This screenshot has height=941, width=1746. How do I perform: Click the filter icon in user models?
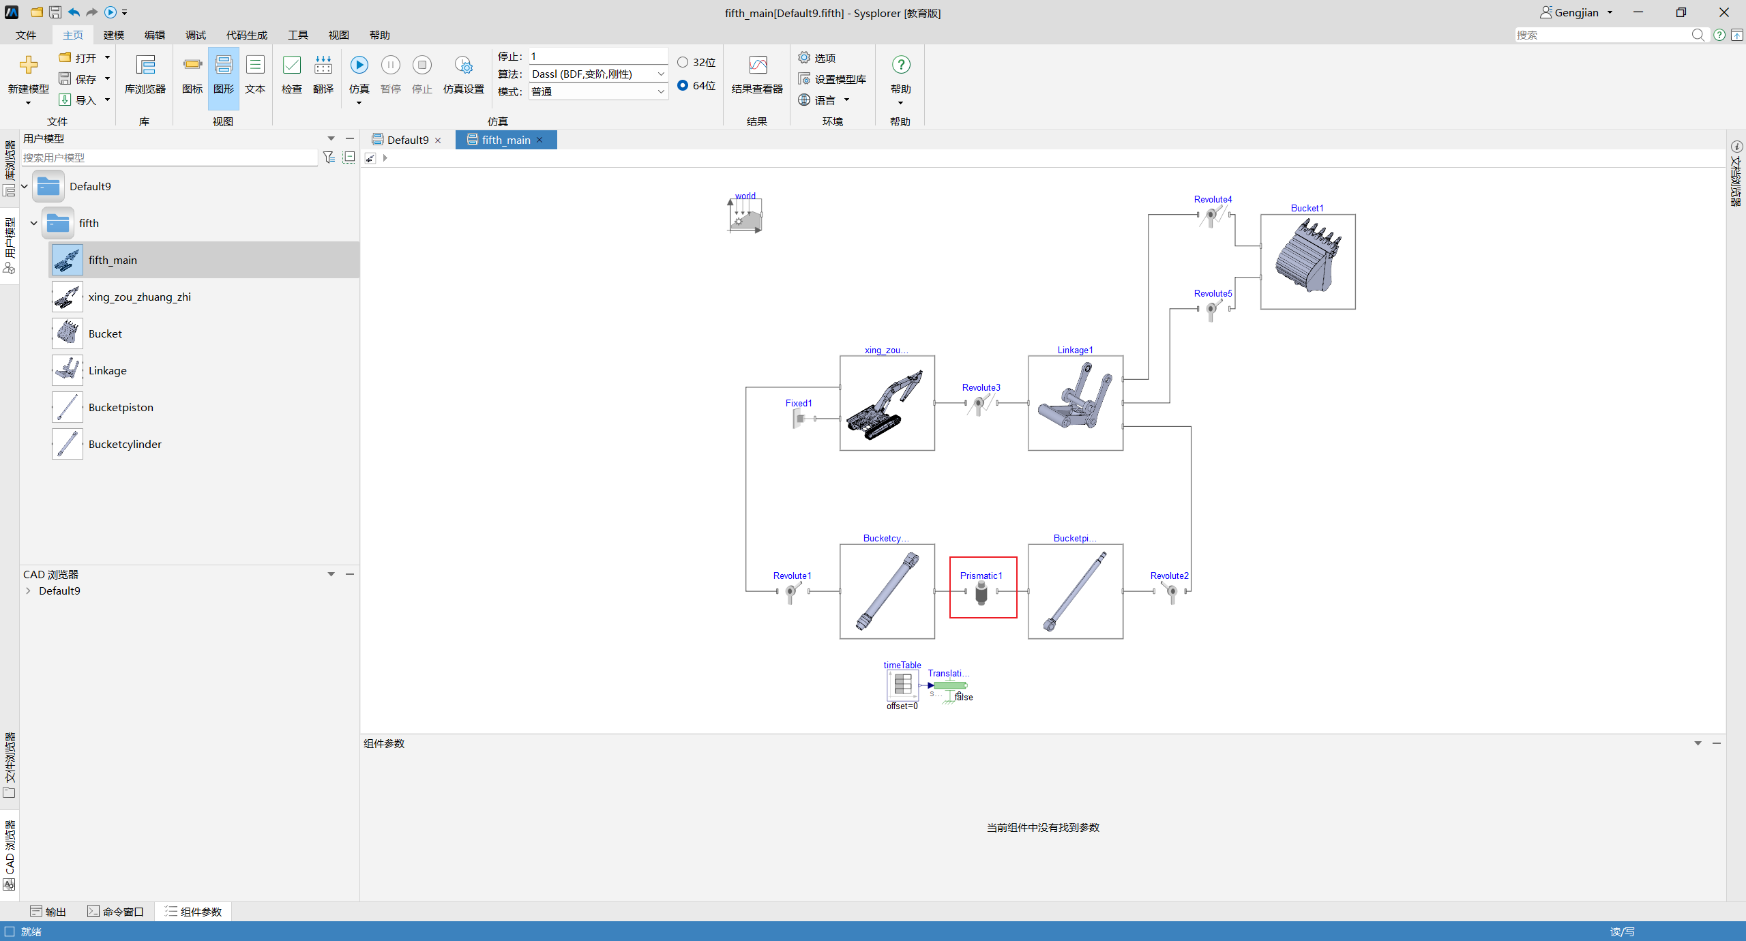click(x=329, y=158)
